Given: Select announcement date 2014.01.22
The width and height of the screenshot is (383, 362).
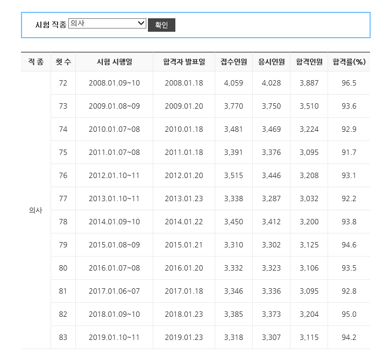Looking at the screenshot, I should pyautogui.click(x=184, y=222).
